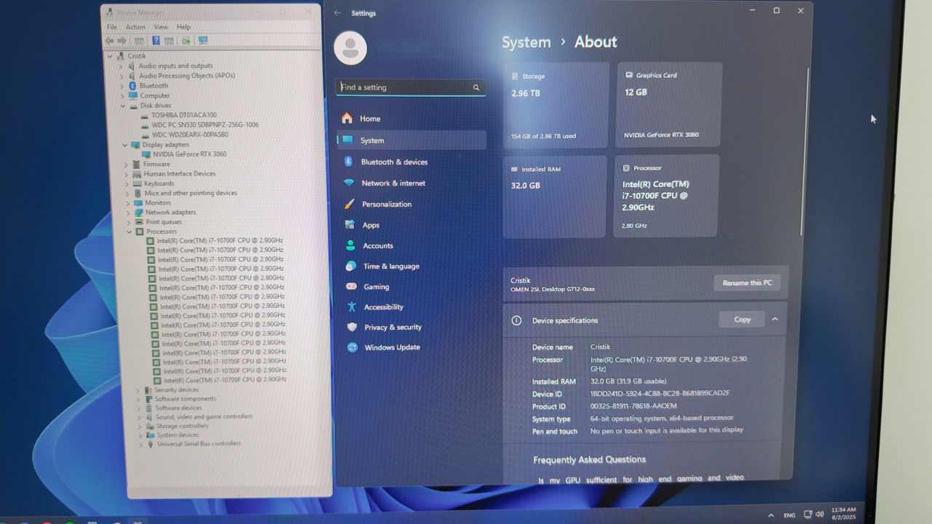
Task: Click the Apps icon in Settings sidebar
Action: 350,225
